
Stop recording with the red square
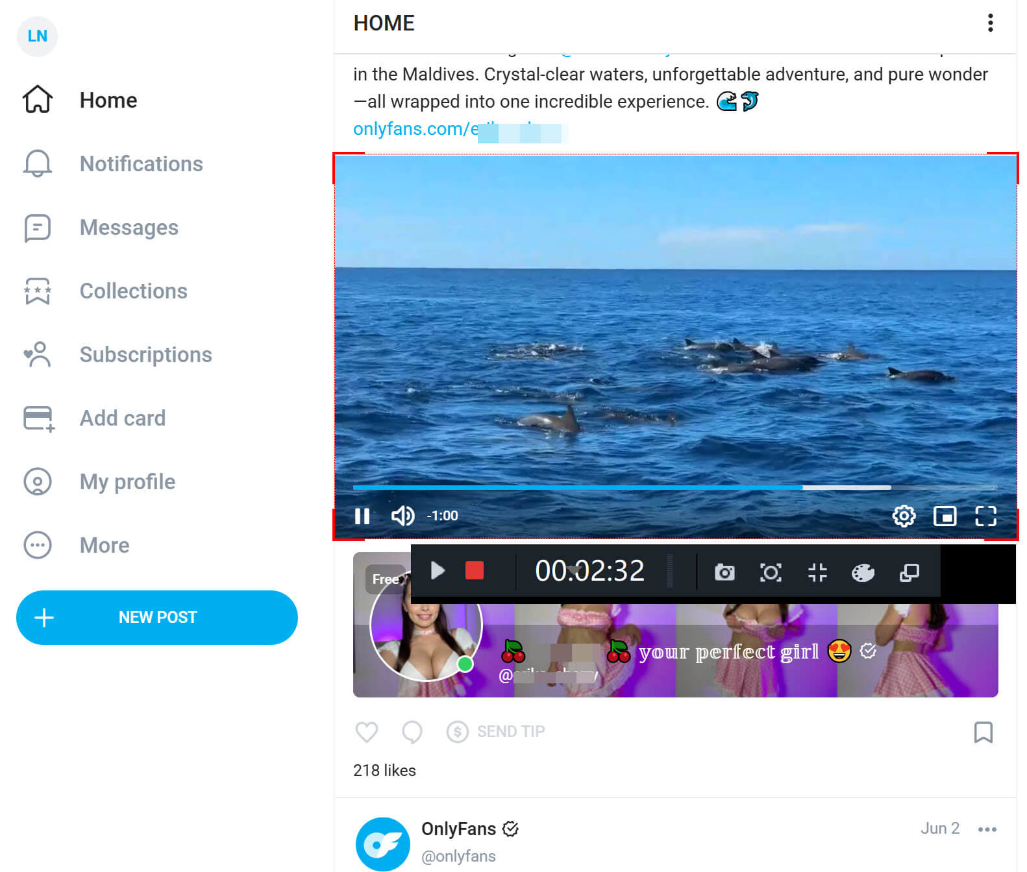[475, 571]
